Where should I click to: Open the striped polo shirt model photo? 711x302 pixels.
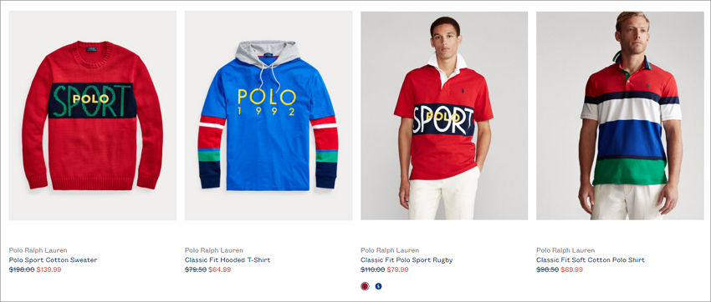[620, 116]
